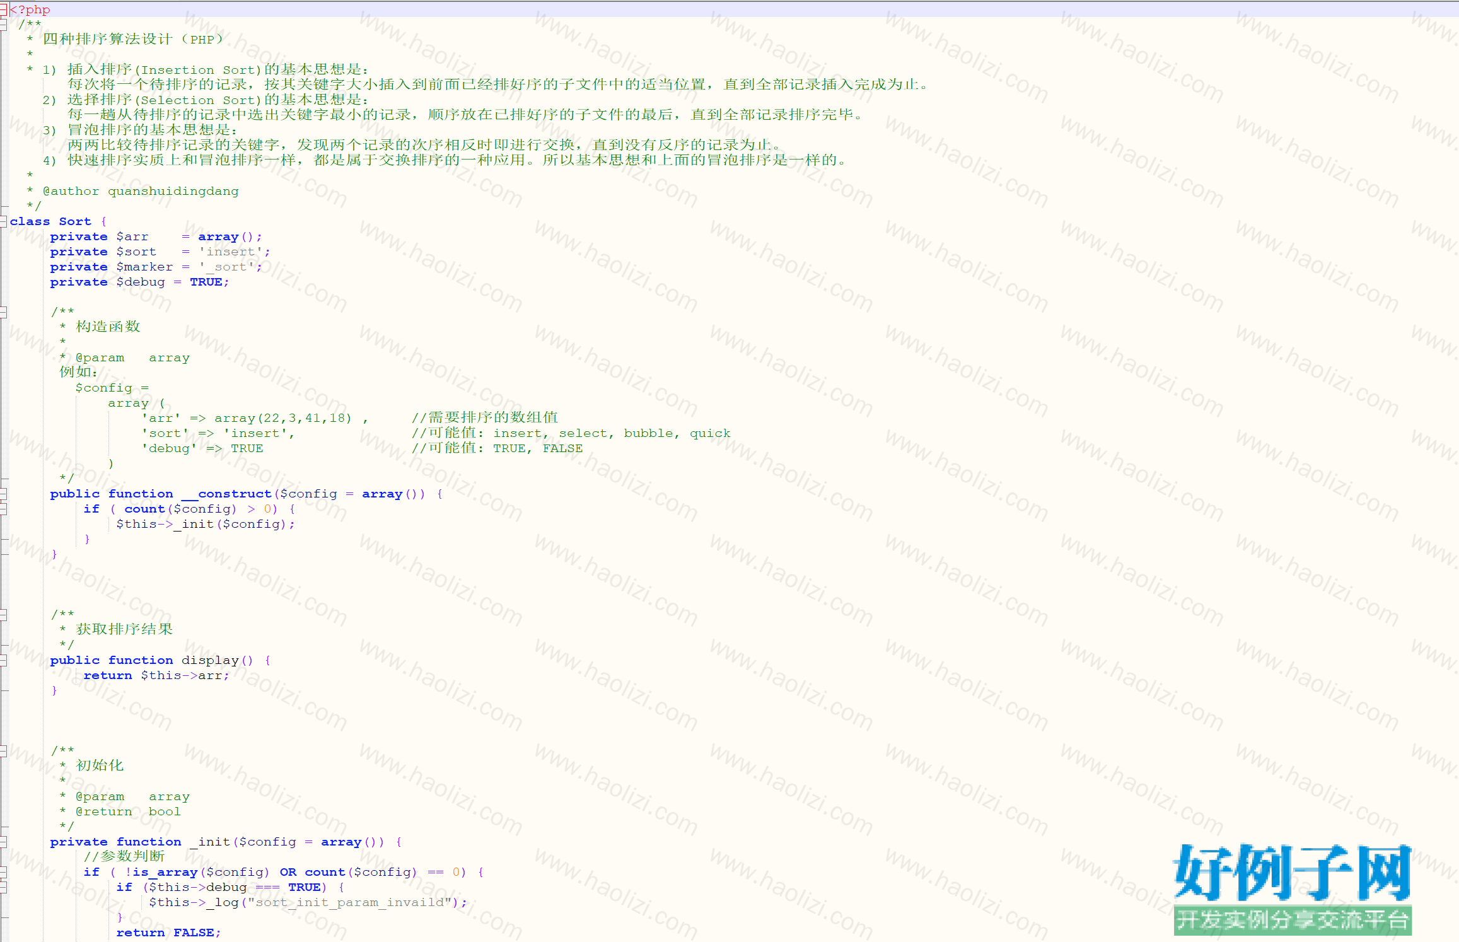Click the 'Insertion Sort' comment line
1459x942 pixels.
(x=206, y=69)
